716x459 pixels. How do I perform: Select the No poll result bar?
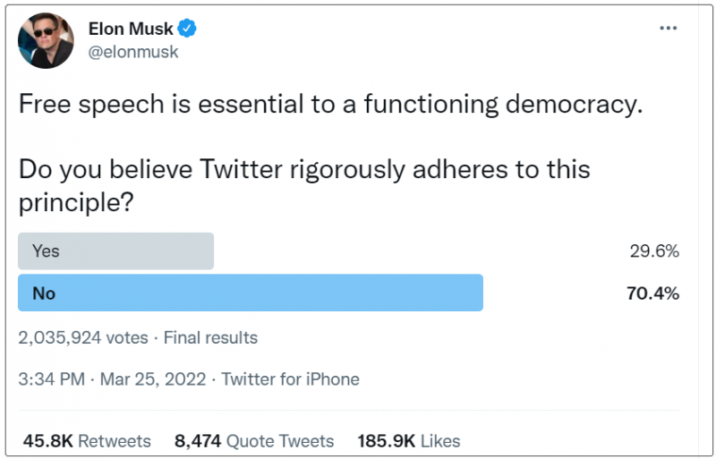tap(251, 293)
